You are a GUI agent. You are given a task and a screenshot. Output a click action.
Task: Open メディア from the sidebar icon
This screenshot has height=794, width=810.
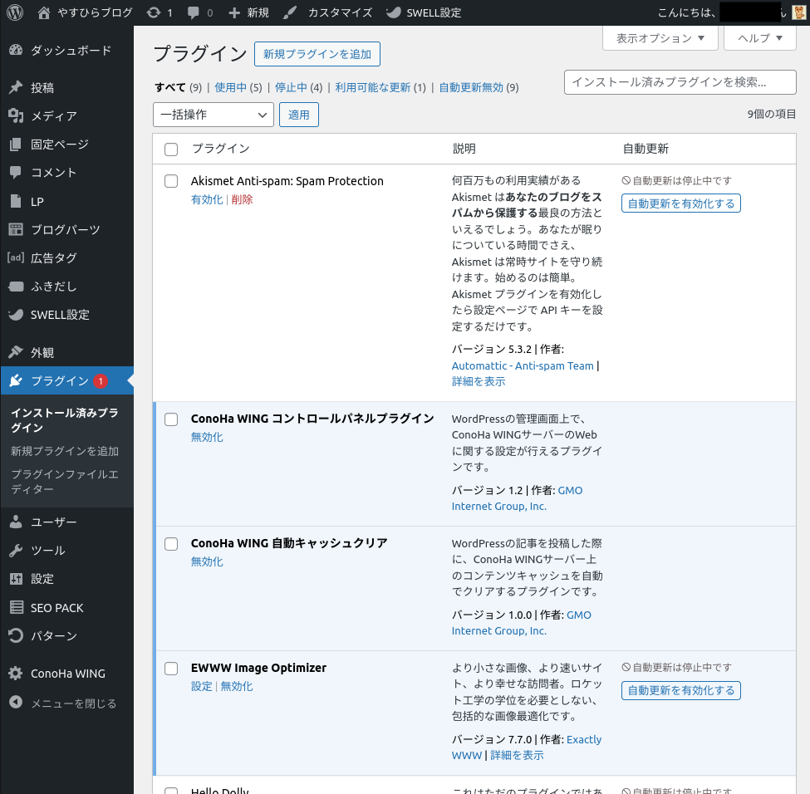pos(16,116)
